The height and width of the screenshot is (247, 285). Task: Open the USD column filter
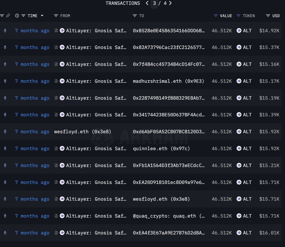pyautogui.click(x=268, y=16)
